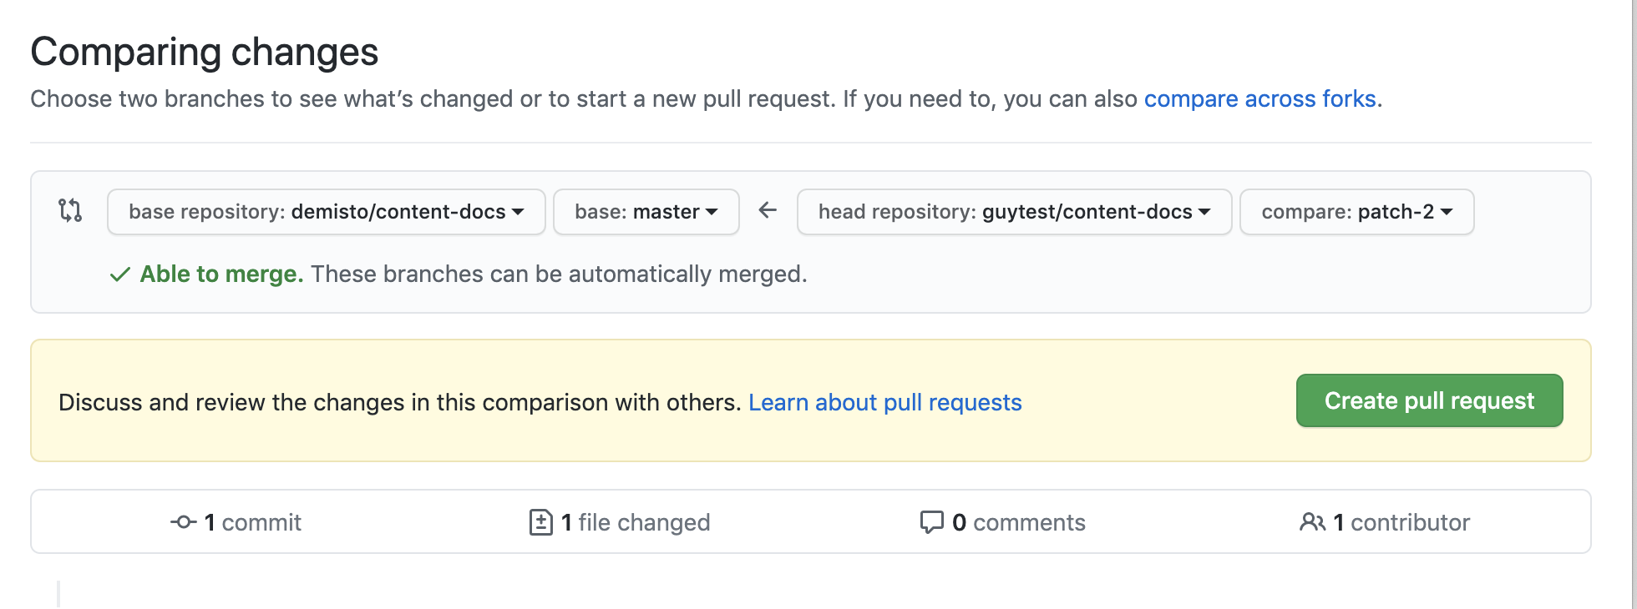
Task: Follow the compare across forks link
Action: click(x=1259, y=98)
